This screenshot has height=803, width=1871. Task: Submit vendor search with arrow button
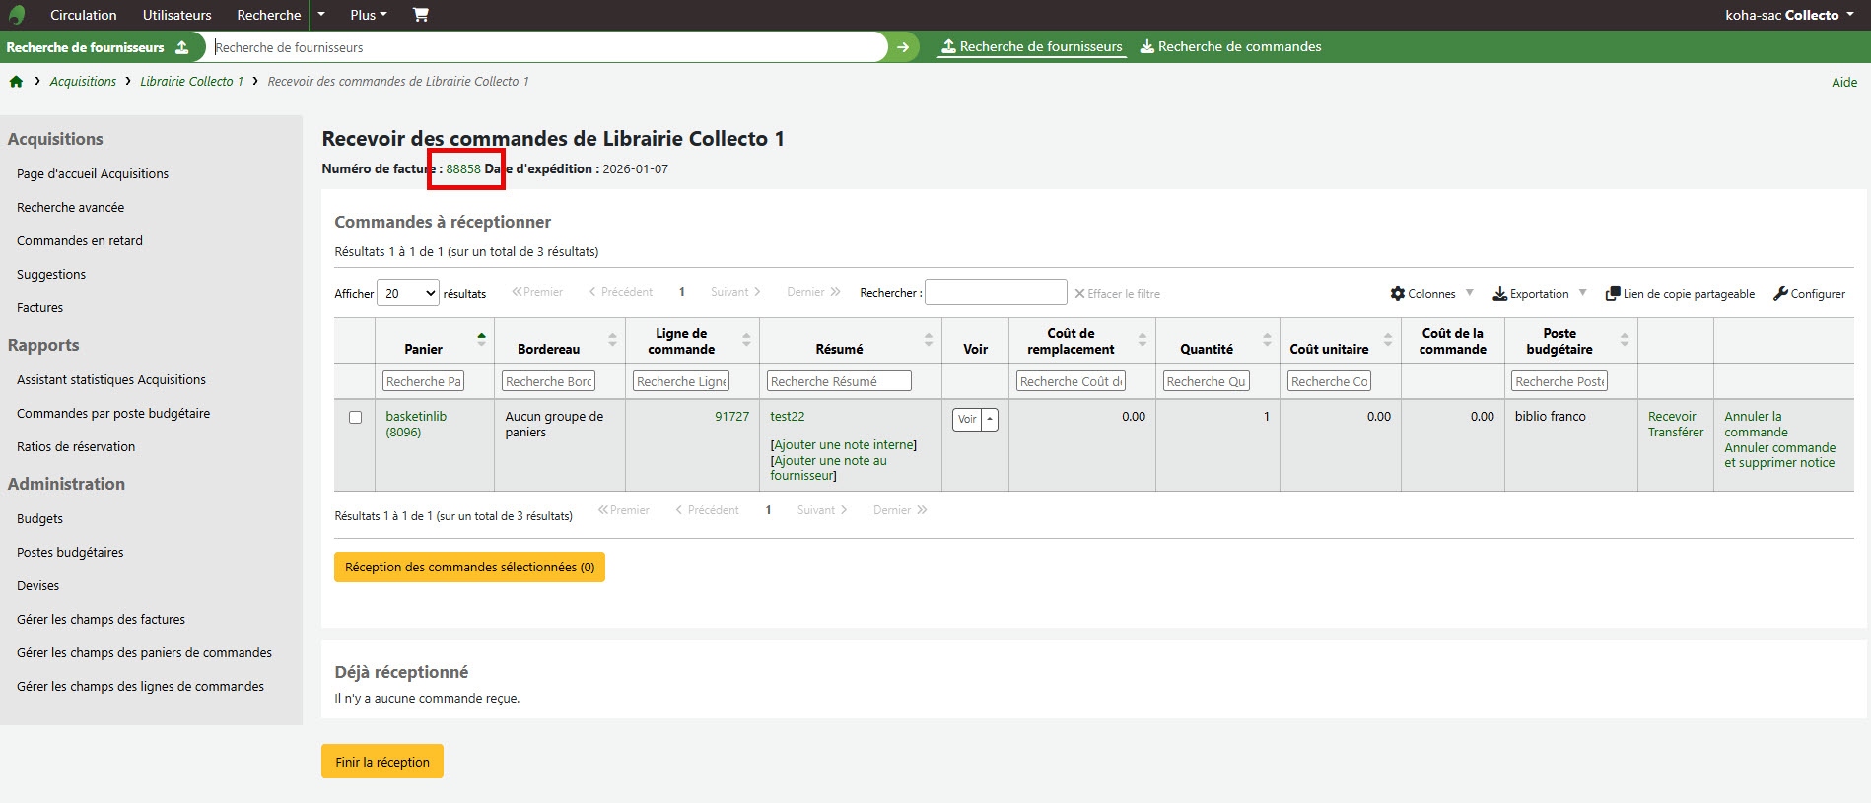point(902,47)
